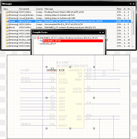Click error icon of highlighted NetIC1_CP_V7 message
137x139 pixels.
tap(7, 21)
